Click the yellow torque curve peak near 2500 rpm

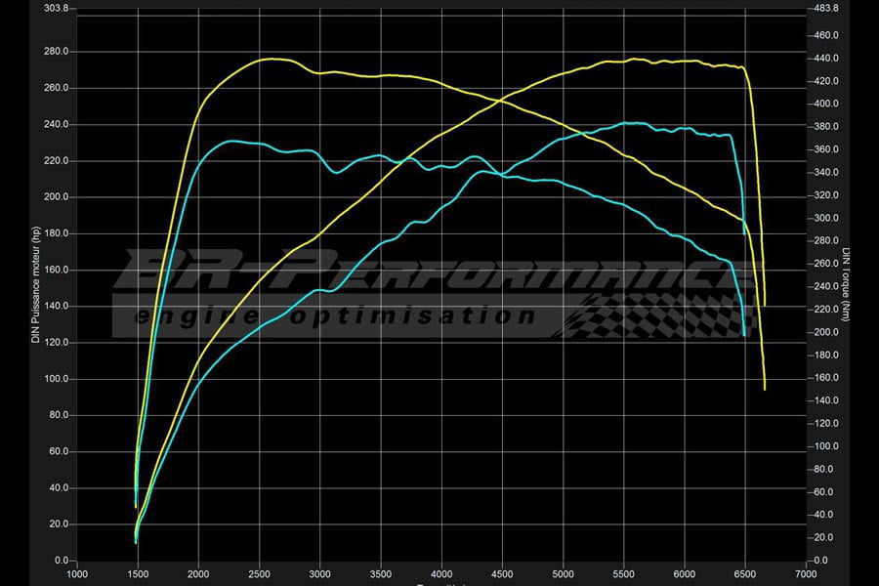pyautogui.click(x=266, y=59)
